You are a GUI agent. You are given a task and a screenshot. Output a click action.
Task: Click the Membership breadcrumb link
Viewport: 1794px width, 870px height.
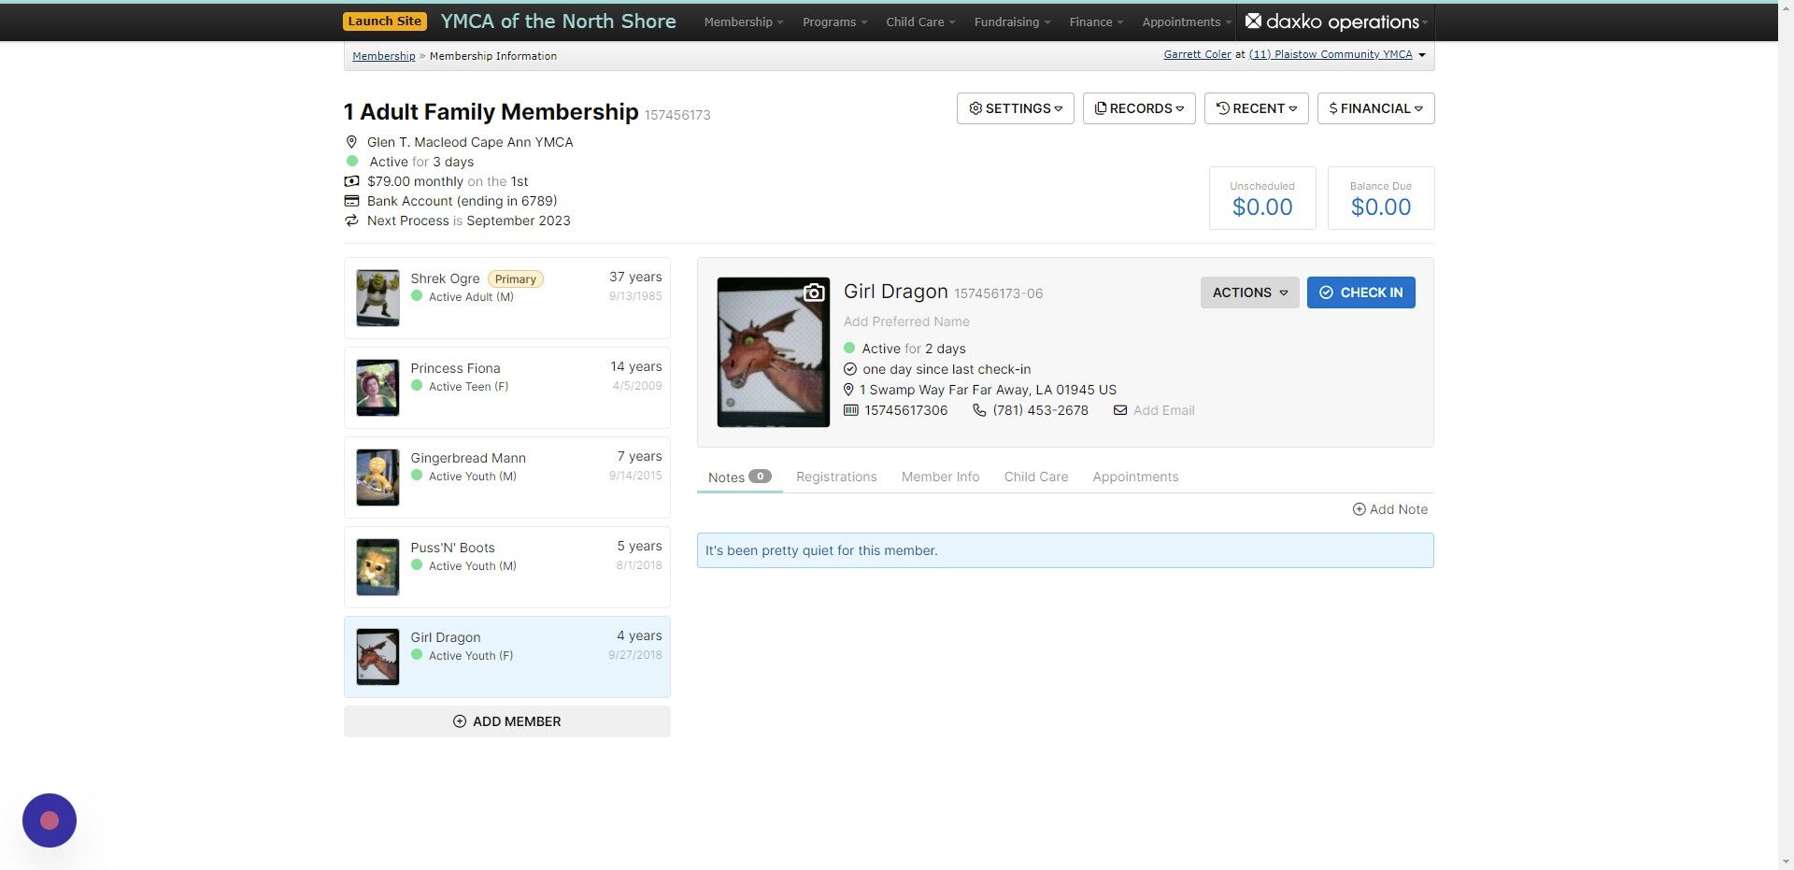383,56
